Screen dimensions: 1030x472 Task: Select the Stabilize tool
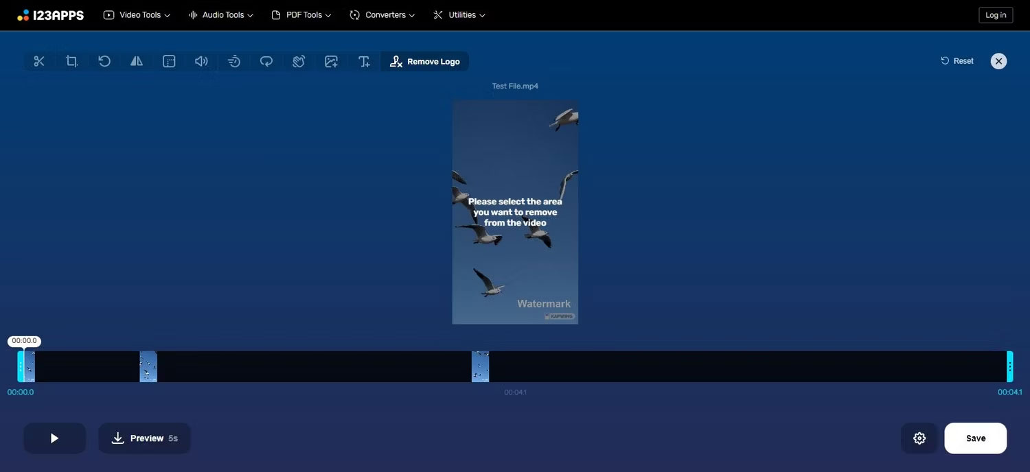pos(298,61)
